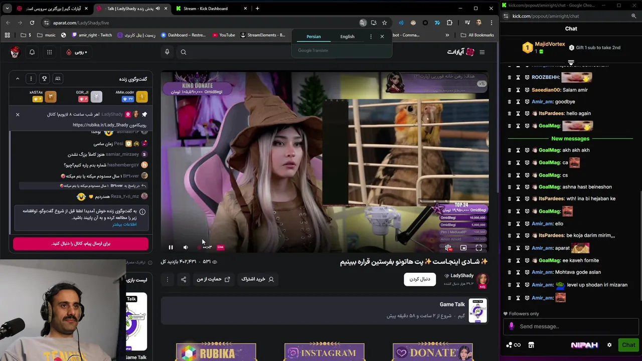Open the Aparat hamburger menu
The image size is (642, 361).
[x=482, y=52]
